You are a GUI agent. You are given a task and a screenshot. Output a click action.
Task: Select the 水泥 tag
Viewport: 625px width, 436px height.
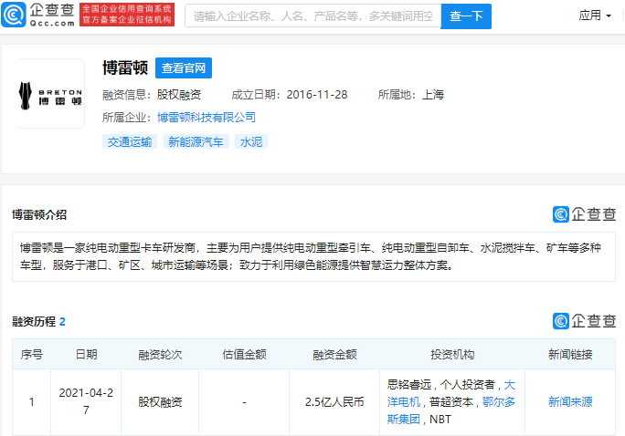[251, 141]
